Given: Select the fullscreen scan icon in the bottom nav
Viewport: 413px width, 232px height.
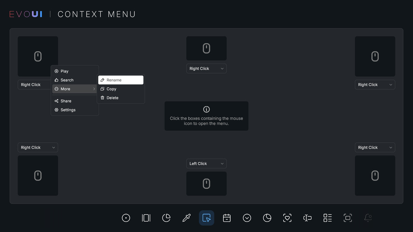Looking at the screenshot, I should point(348,218).
